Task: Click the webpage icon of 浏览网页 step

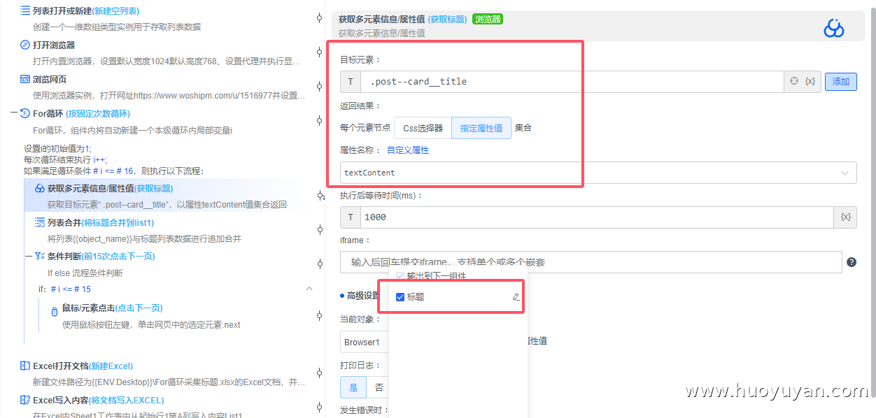Action: click(x=25, y=79)
